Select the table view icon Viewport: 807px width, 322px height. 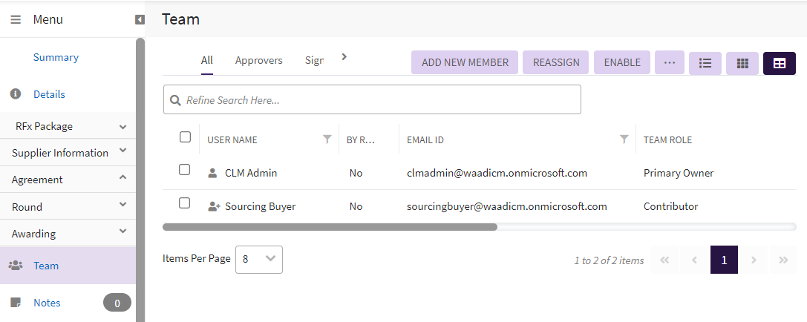779,63
